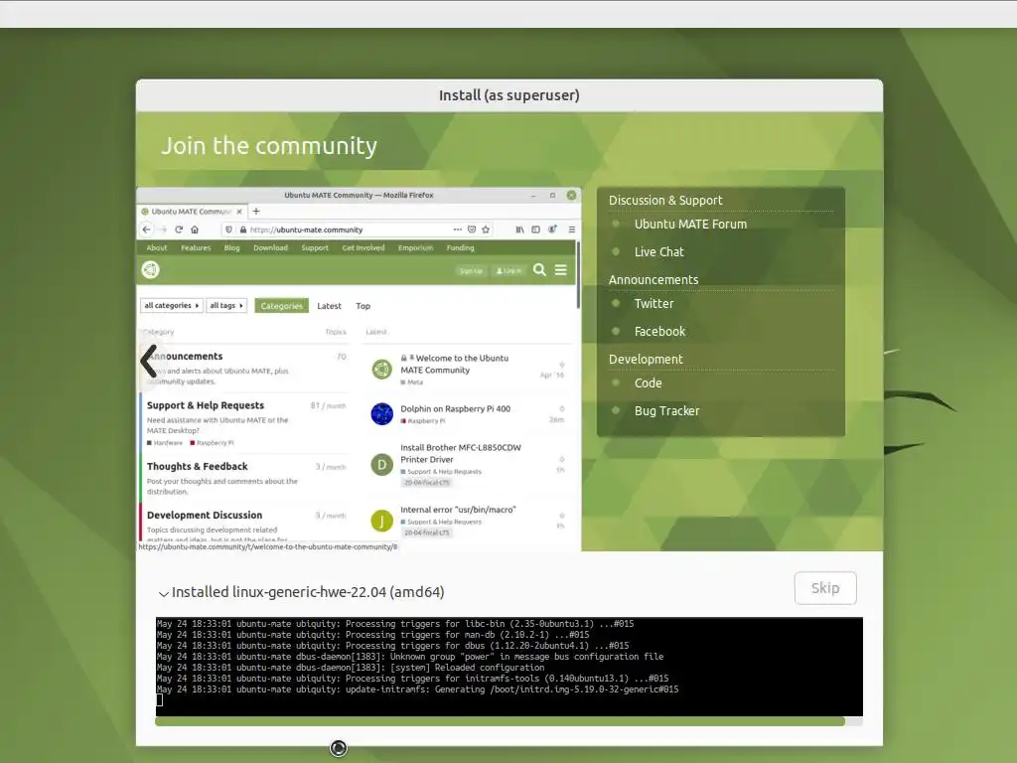Click the Development Discussion category
The height and width of the screenshot is (763, 1017).
205,516
